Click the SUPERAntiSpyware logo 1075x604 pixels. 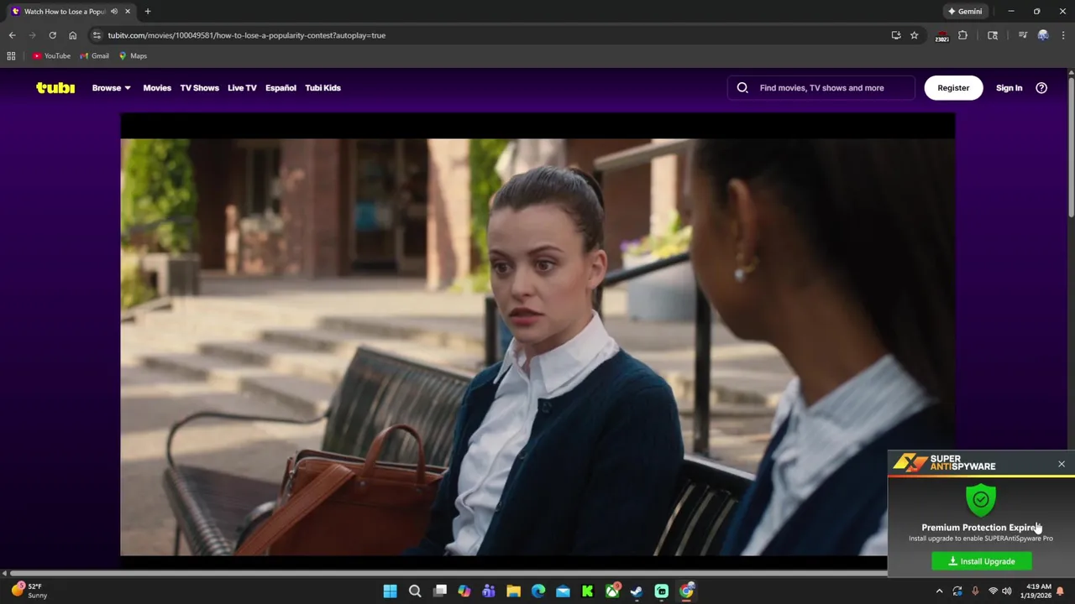tap(944, 462)
